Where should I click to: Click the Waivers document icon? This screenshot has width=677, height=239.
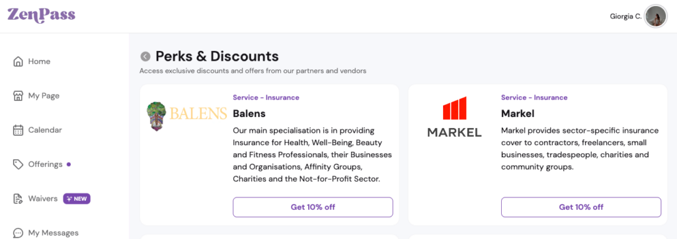click(x=18, y=199)
